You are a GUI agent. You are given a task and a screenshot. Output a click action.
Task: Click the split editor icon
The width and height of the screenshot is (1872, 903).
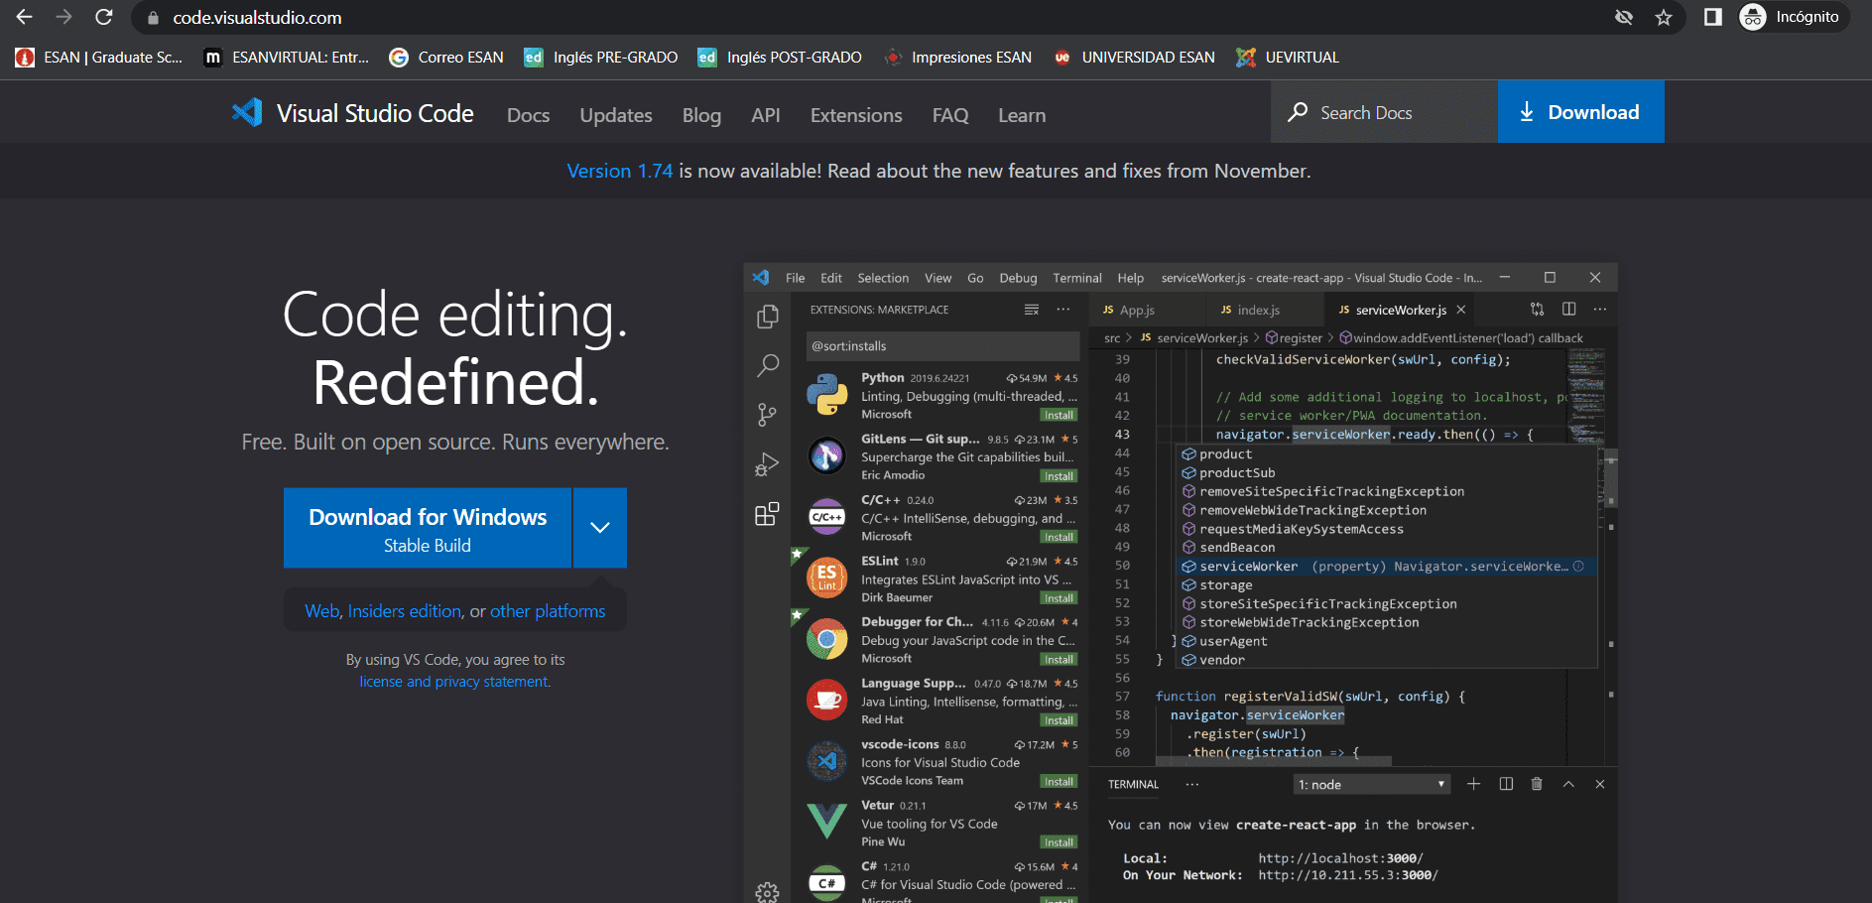pyautogui.click(x=1568, y=310)
